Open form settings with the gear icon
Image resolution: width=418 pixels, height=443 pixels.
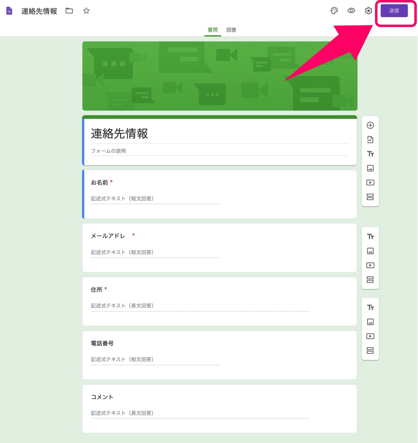point(368,11)
